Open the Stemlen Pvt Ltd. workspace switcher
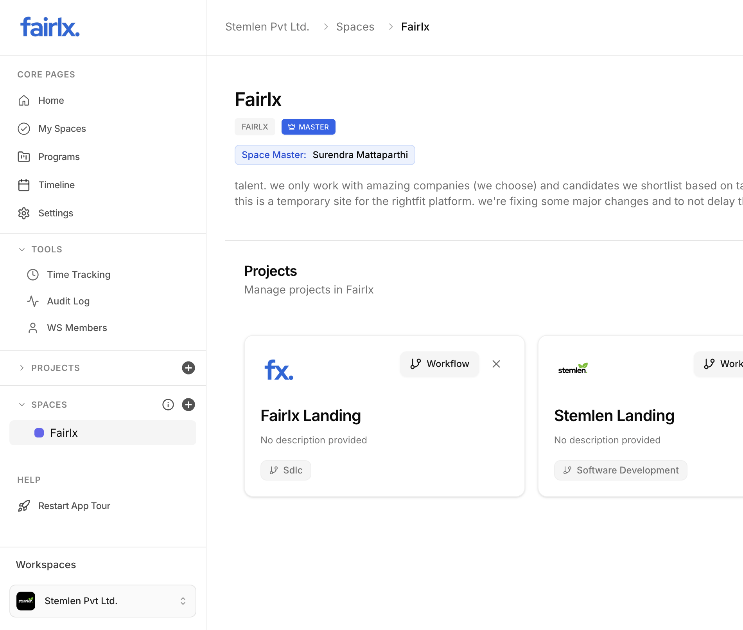The width and height of the screenshot is (743, 630). pyautogui.click(x=103, y=601)
